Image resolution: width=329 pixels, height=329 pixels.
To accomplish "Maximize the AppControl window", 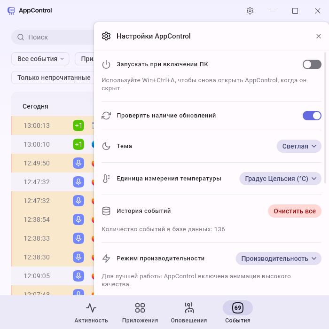I will (295, 11).
